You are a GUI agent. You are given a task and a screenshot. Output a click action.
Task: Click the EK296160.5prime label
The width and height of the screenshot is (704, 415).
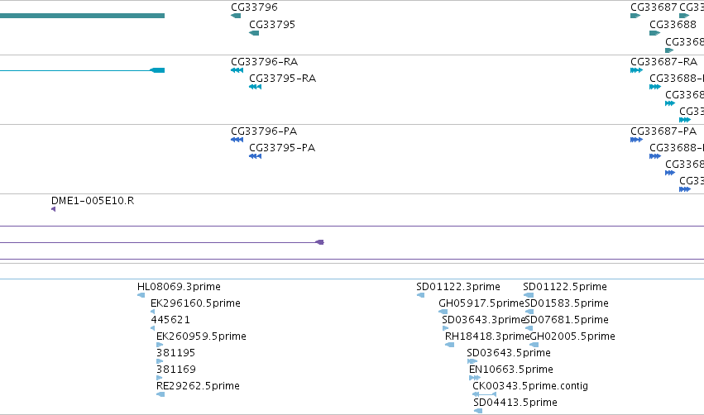pyautogui.click(x=195, y=303)
